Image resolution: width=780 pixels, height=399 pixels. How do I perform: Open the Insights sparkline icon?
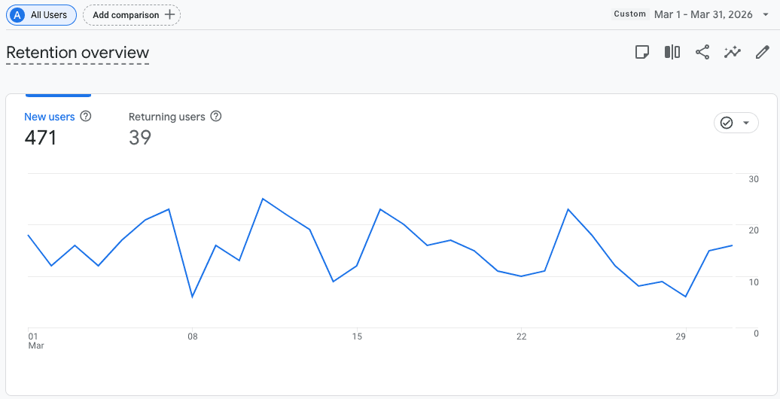(x=733, y=53)
